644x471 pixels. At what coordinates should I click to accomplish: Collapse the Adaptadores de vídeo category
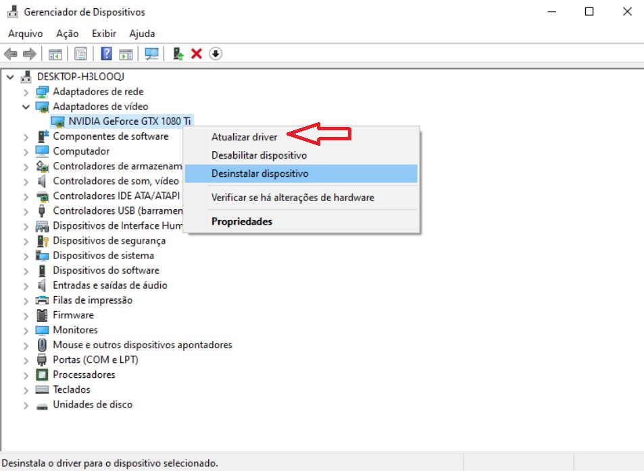pos(26,107)
